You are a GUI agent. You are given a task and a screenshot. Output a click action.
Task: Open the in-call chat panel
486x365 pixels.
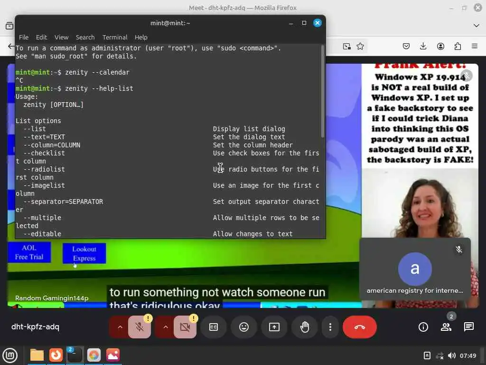468,327
